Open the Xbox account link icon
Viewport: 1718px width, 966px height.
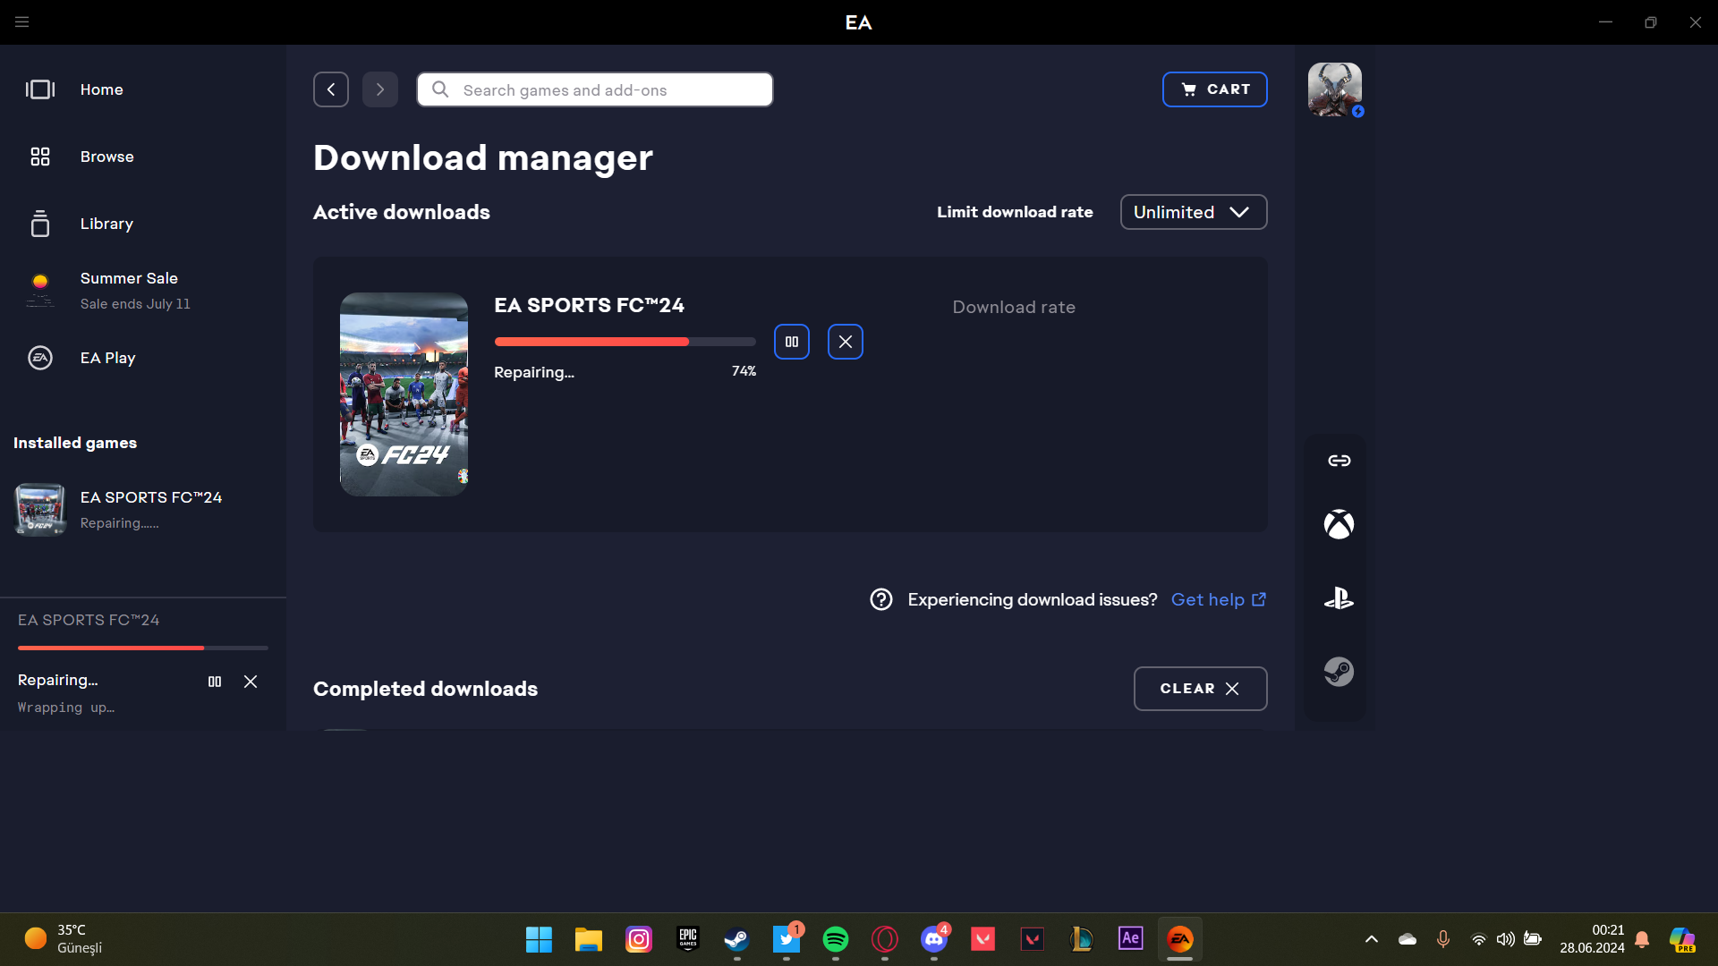click(1339, 524)
